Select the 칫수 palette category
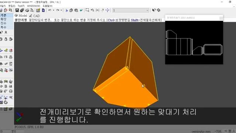The image size is (236, 133). tap(3, 23)
